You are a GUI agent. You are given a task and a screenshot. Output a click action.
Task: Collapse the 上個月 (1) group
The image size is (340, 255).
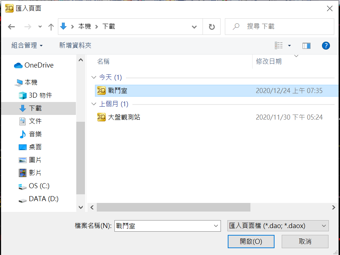point(94,104)
